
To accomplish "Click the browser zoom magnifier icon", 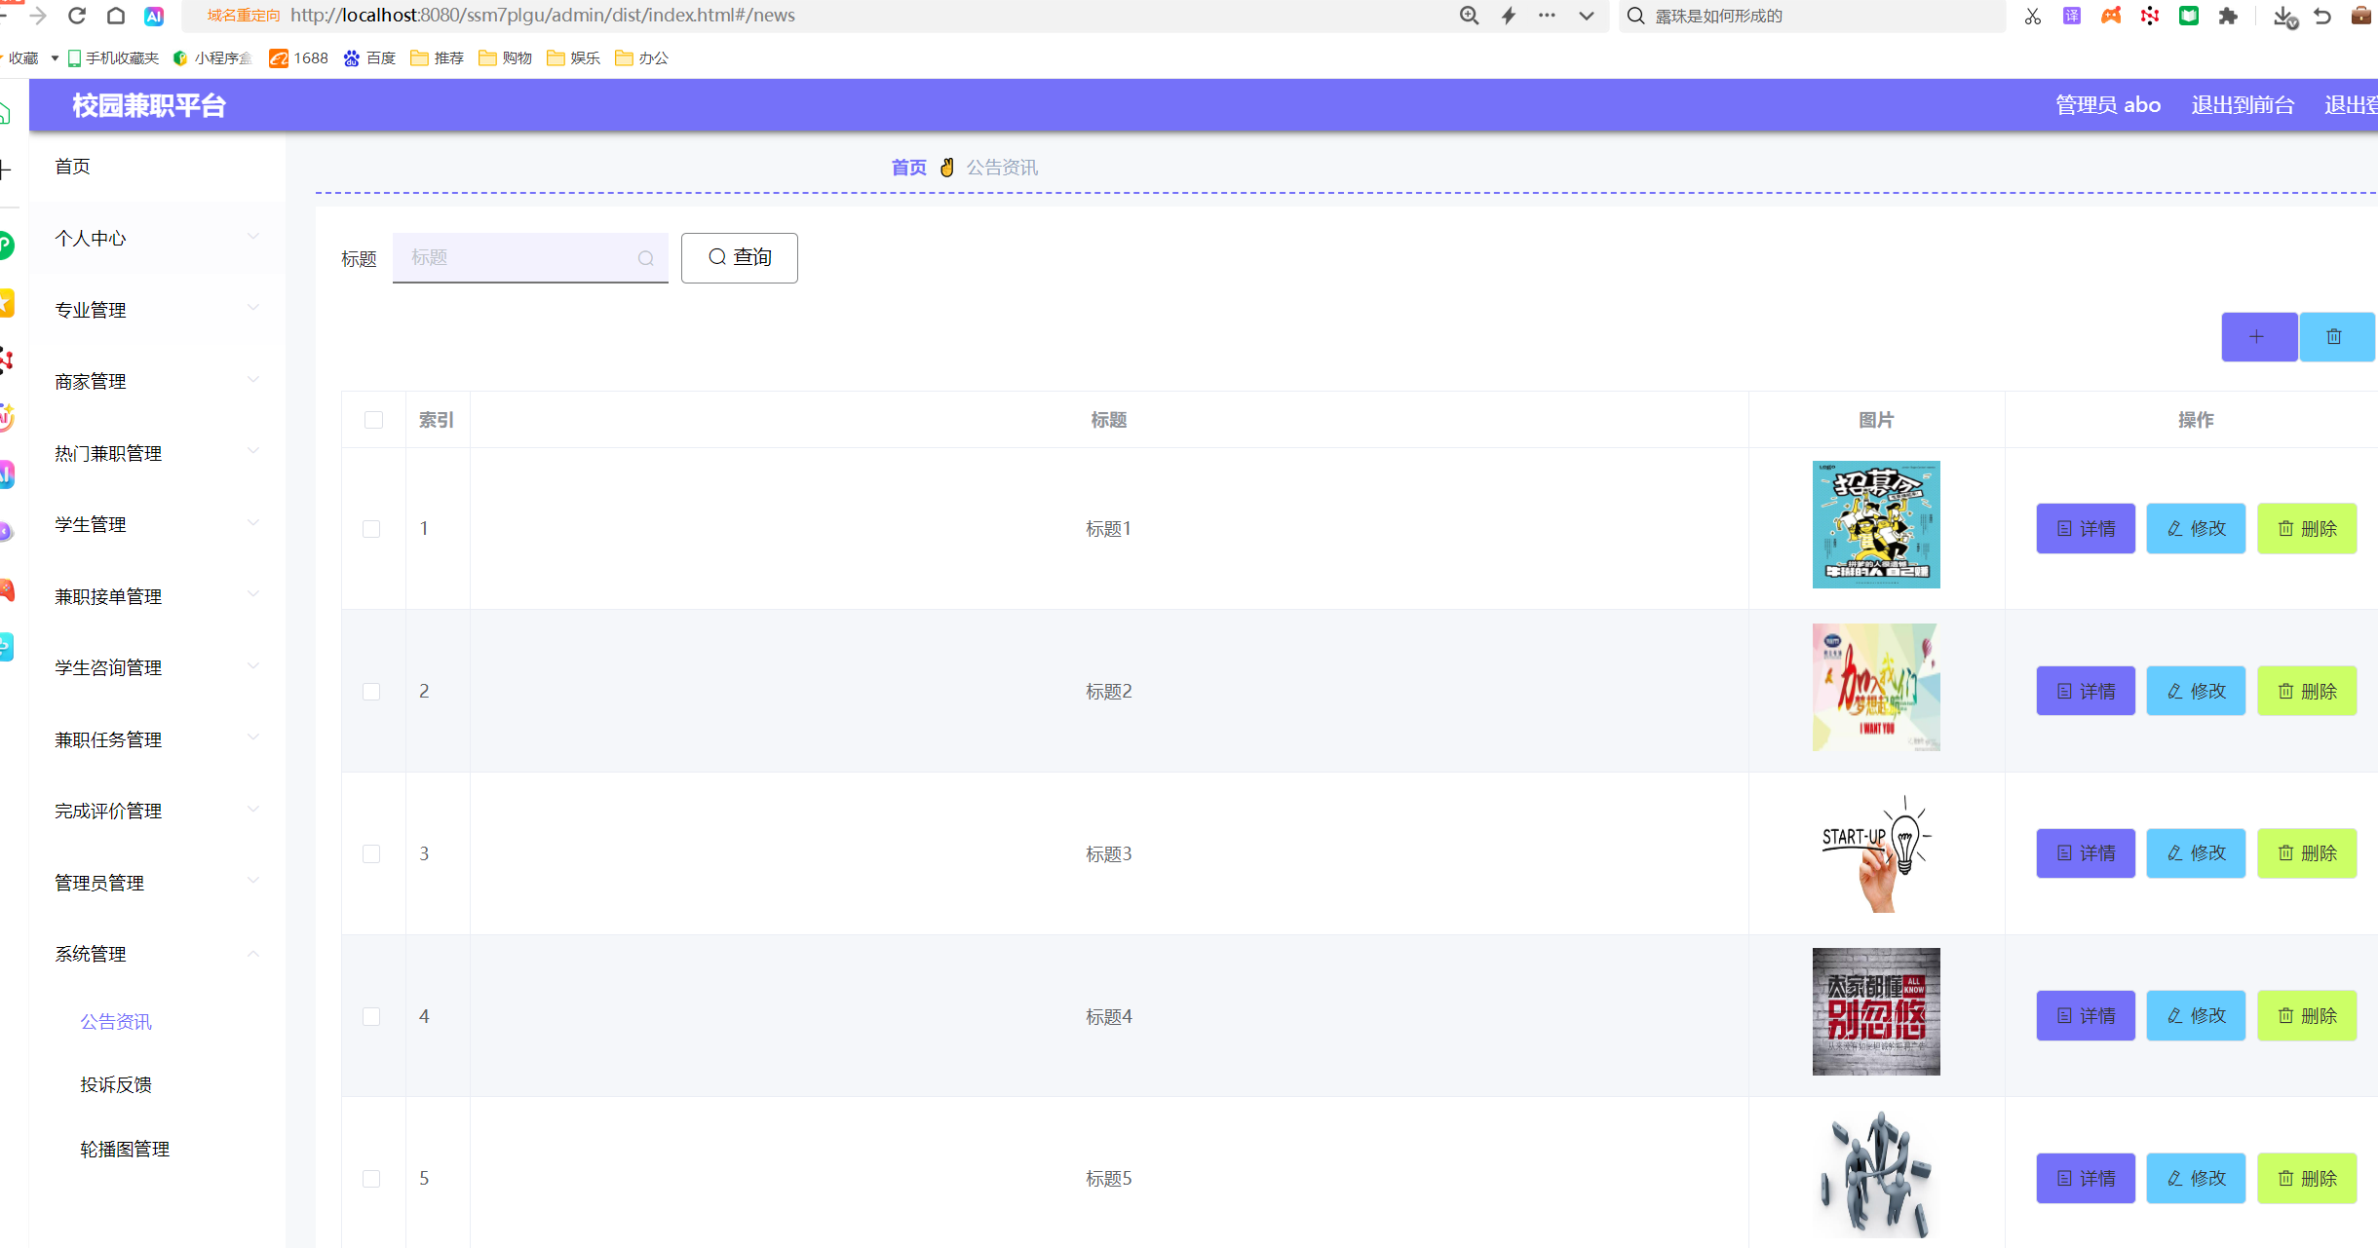I will [1469, 16].
